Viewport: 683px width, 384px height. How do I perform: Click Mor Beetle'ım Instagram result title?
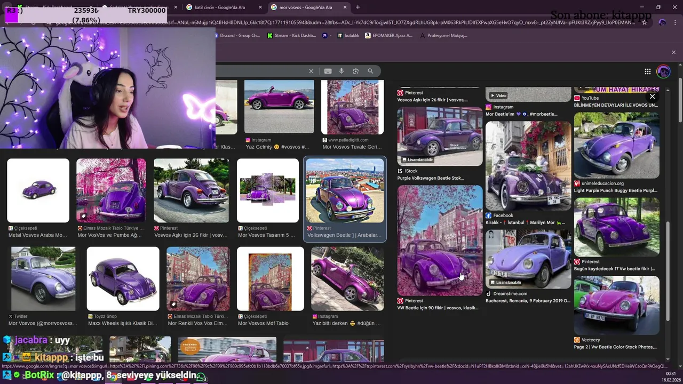click(521, 114)
